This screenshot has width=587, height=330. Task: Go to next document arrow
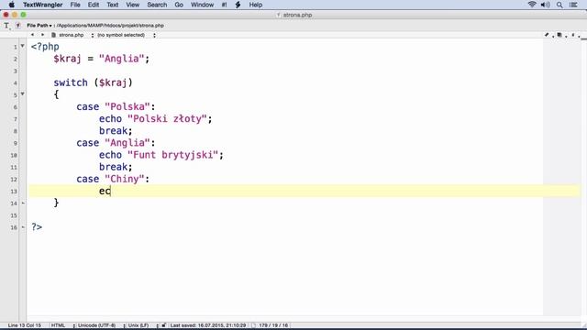[x=42, y=35]
